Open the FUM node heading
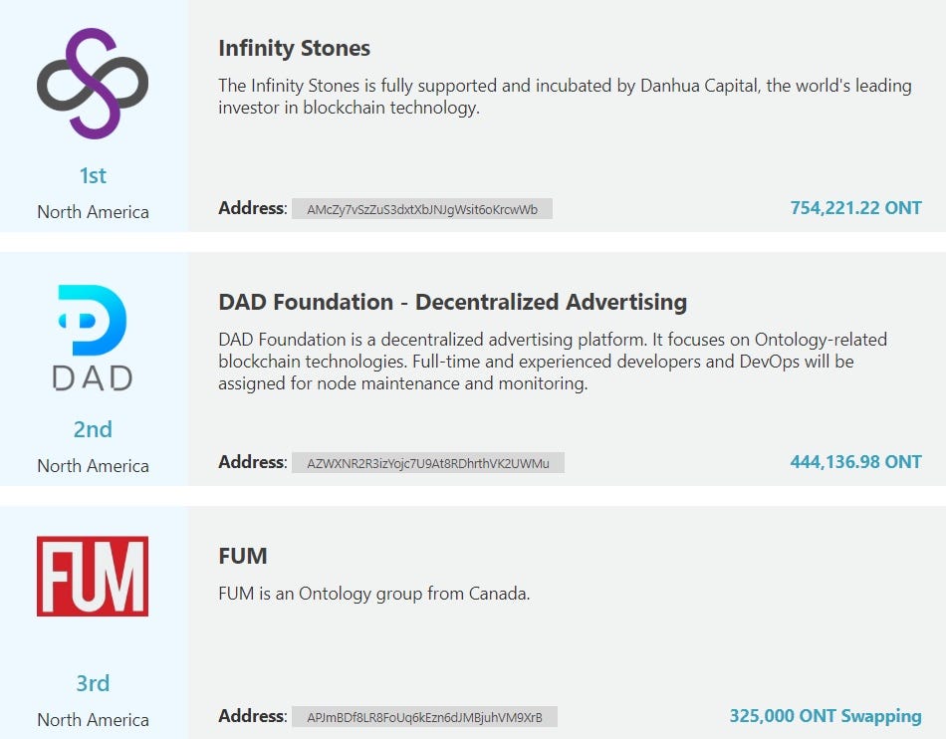The image size is (946, 739). click(x=243, y=556)
